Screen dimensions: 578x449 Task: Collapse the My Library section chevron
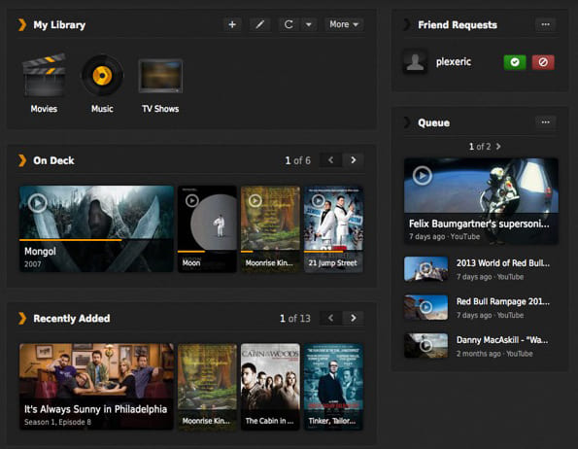(22, 24)
